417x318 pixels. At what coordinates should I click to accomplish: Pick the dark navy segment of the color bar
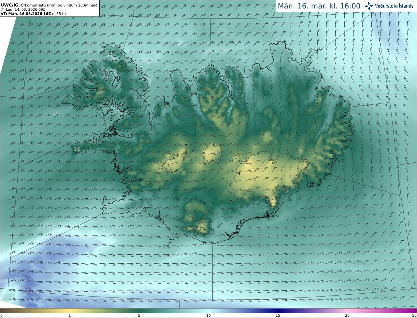278,311
